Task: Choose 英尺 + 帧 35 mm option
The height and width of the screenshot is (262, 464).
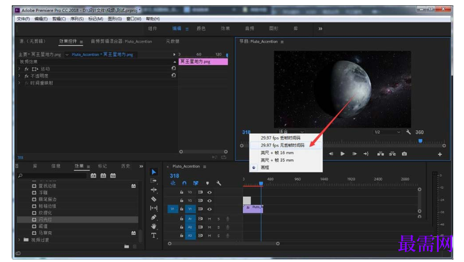Action: tap(286, 160)
